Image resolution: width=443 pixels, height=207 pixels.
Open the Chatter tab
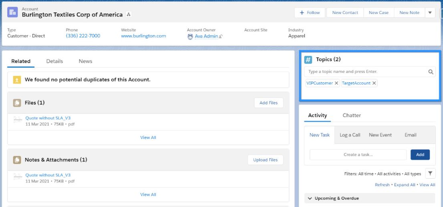pos(352,115)
